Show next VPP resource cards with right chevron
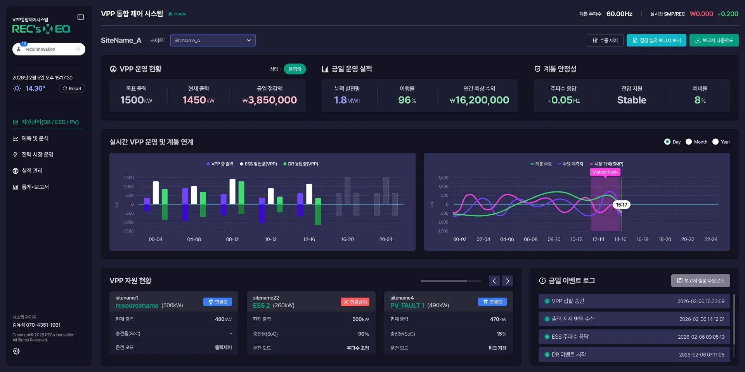Viewport: 745px width, 372px height. [508, 281]
